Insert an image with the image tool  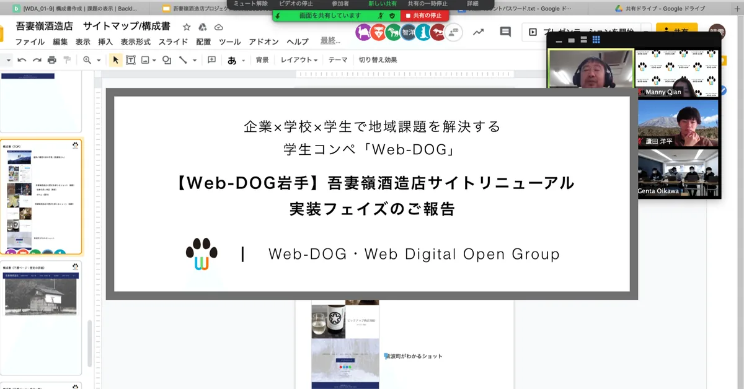[x=145, y=60]
